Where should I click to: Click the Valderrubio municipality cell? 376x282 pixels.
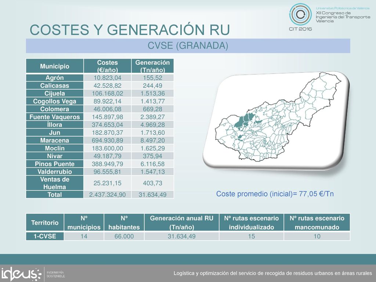(x=55, y=172)
